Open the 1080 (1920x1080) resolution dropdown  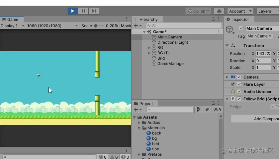click(x=52, y=26)
